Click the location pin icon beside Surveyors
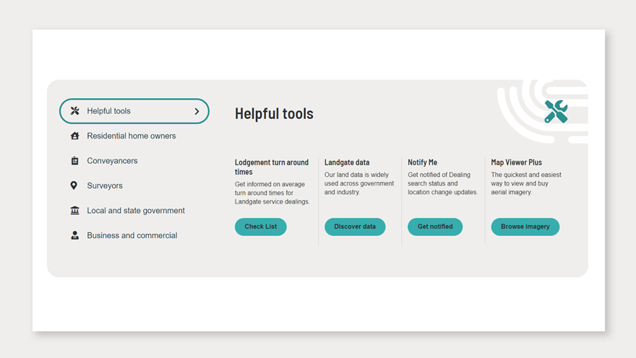The height and width of the screenshot is (358, 636). click(74, 185)
